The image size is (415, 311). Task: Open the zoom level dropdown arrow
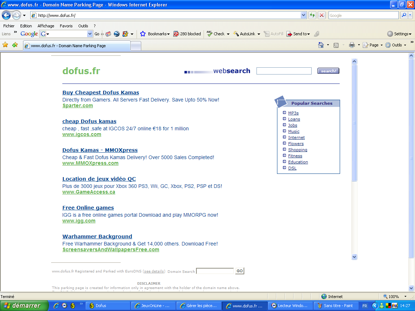coord(406,297)
